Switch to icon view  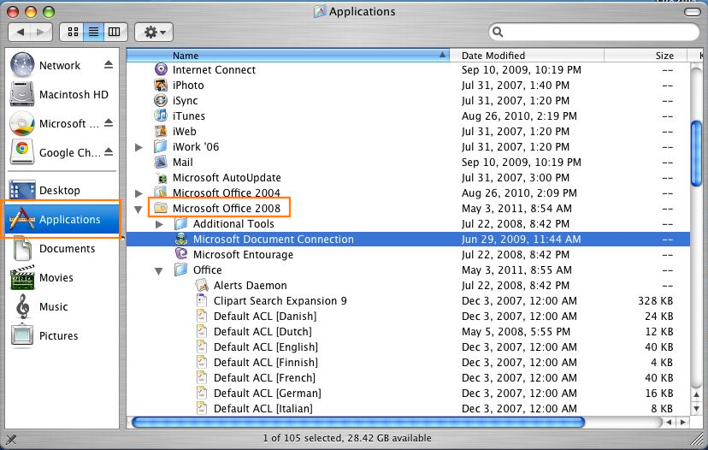coord(72,32)
